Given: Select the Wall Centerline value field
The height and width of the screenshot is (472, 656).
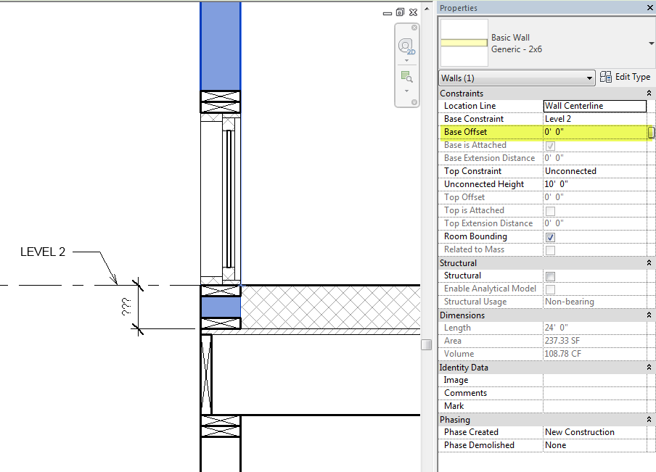Looking at the screenshot, I should pyautogui.click(x=595, y=106).
